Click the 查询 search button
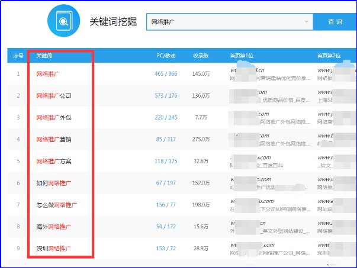357x268 pixels. [x=335, y=22]
